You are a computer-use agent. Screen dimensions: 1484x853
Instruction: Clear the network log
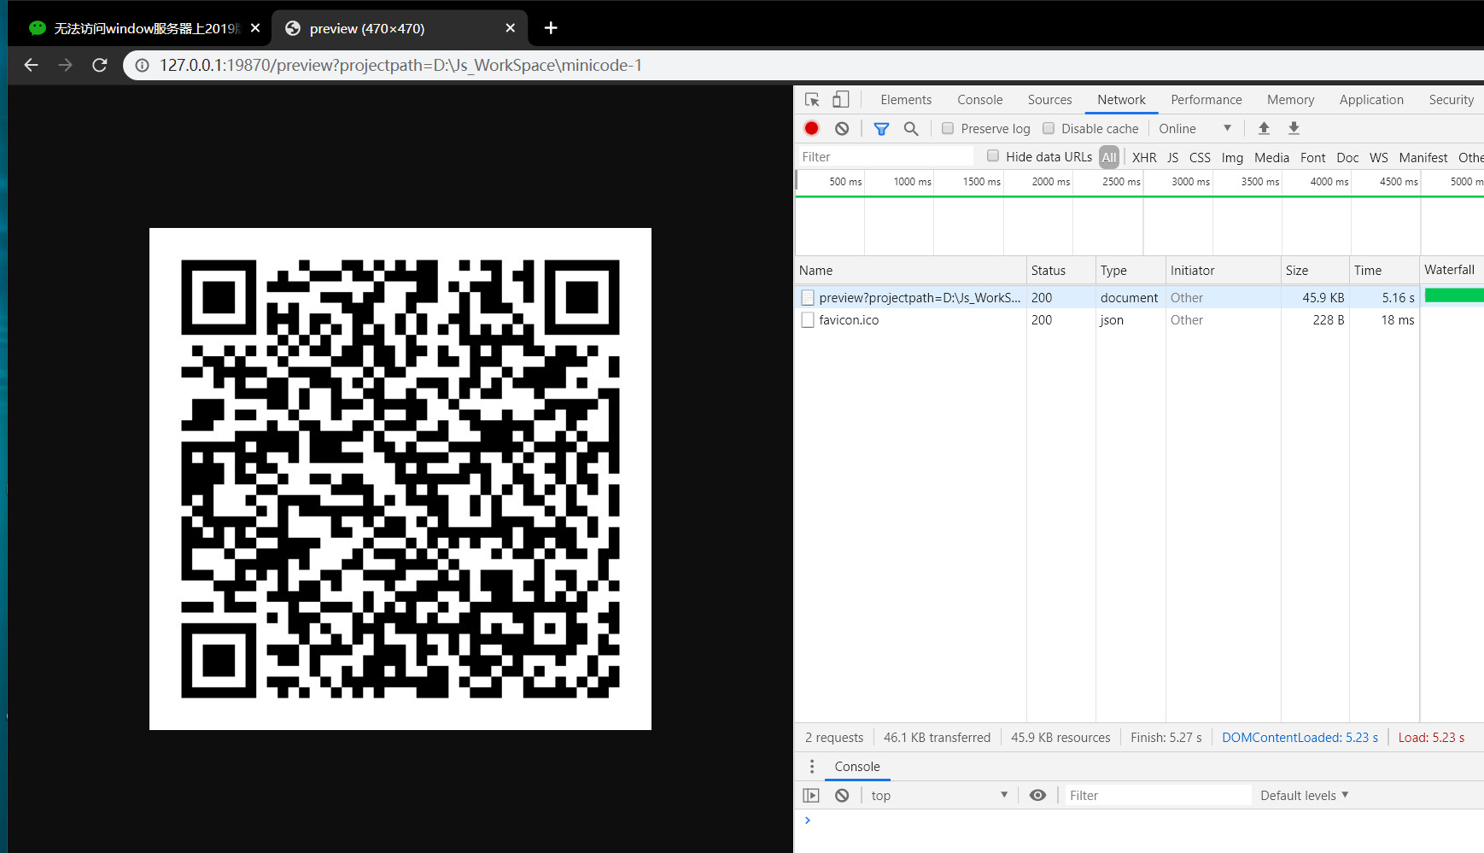[842, 128]
